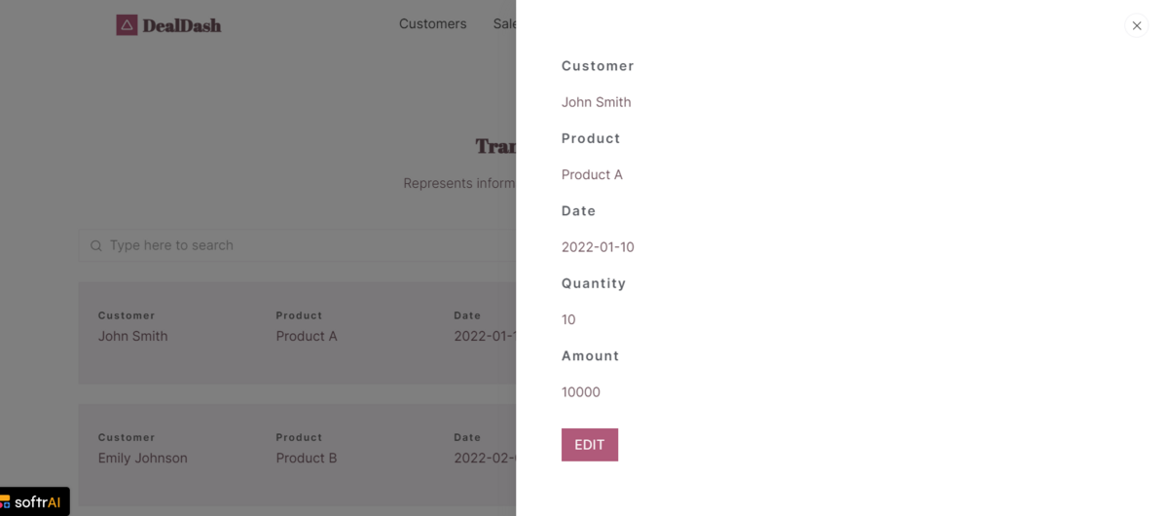This screenshot has height=516, width=1168.
Task: Click the John Smith customer value in panel
Action: pyautogui.click(x=597, y=102)
